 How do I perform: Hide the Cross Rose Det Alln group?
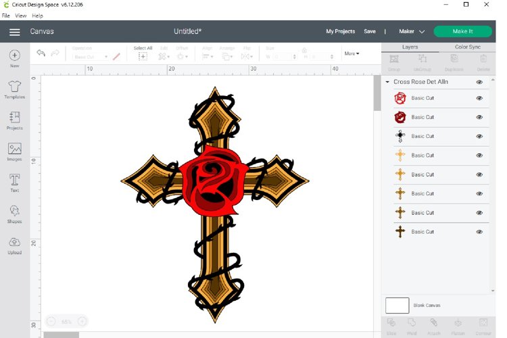pos(479,82)
